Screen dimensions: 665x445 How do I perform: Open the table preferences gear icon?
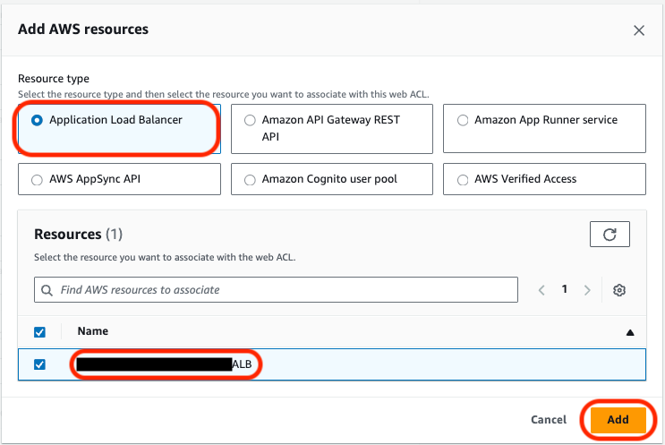tap(618, 290)
